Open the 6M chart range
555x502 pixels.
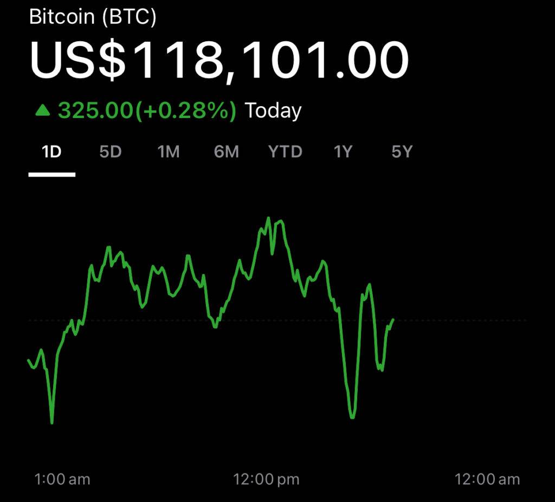tap(226, 152)
